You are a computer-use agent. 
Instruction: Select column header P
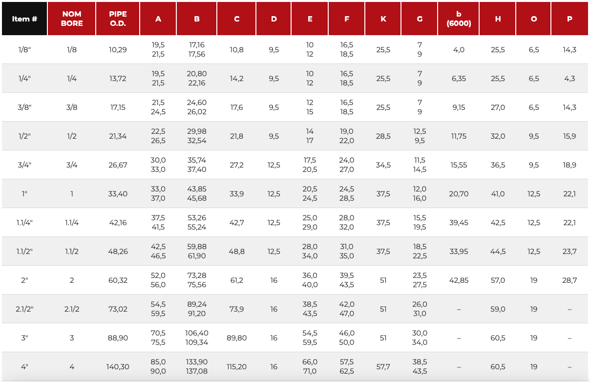click(x=569, y=19)
